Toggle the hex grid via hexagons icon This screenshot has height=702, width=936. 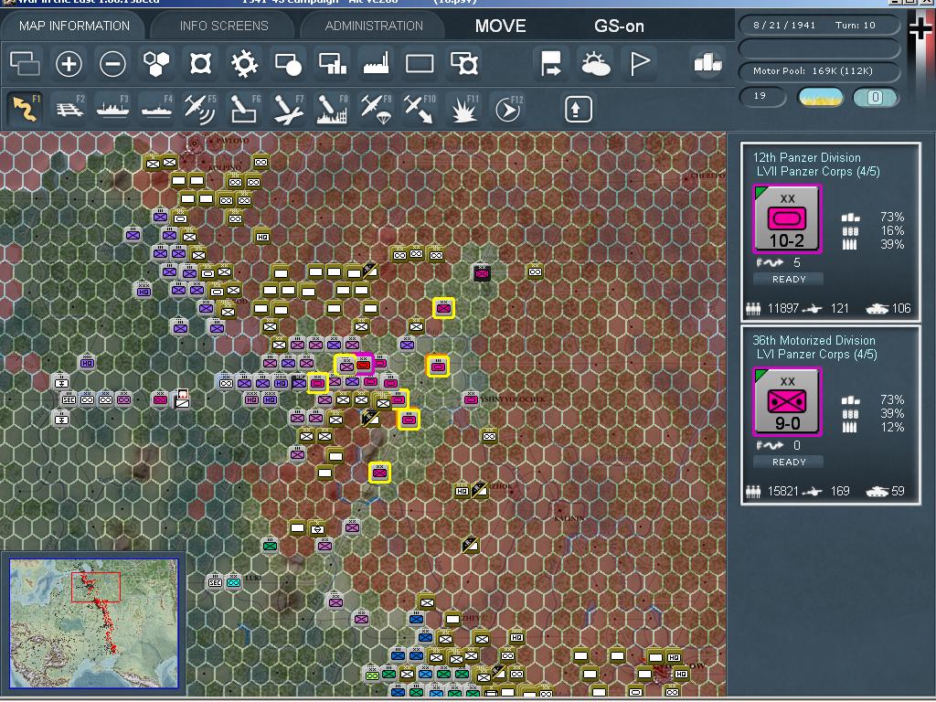[156, 64]
